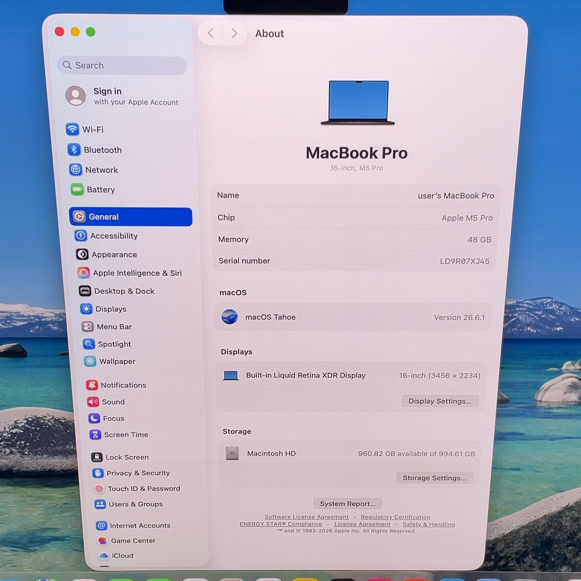
Task: Open Apple Intelligence & Siri icon
Action: pos(84,273)
